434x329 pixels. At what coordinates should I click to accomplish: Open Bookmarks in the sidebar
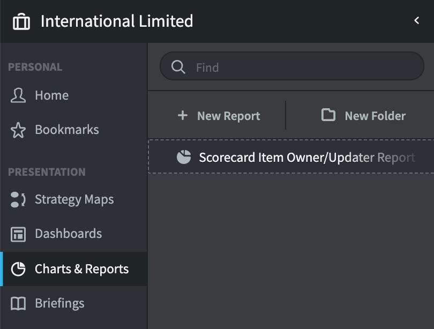[73, 130]
